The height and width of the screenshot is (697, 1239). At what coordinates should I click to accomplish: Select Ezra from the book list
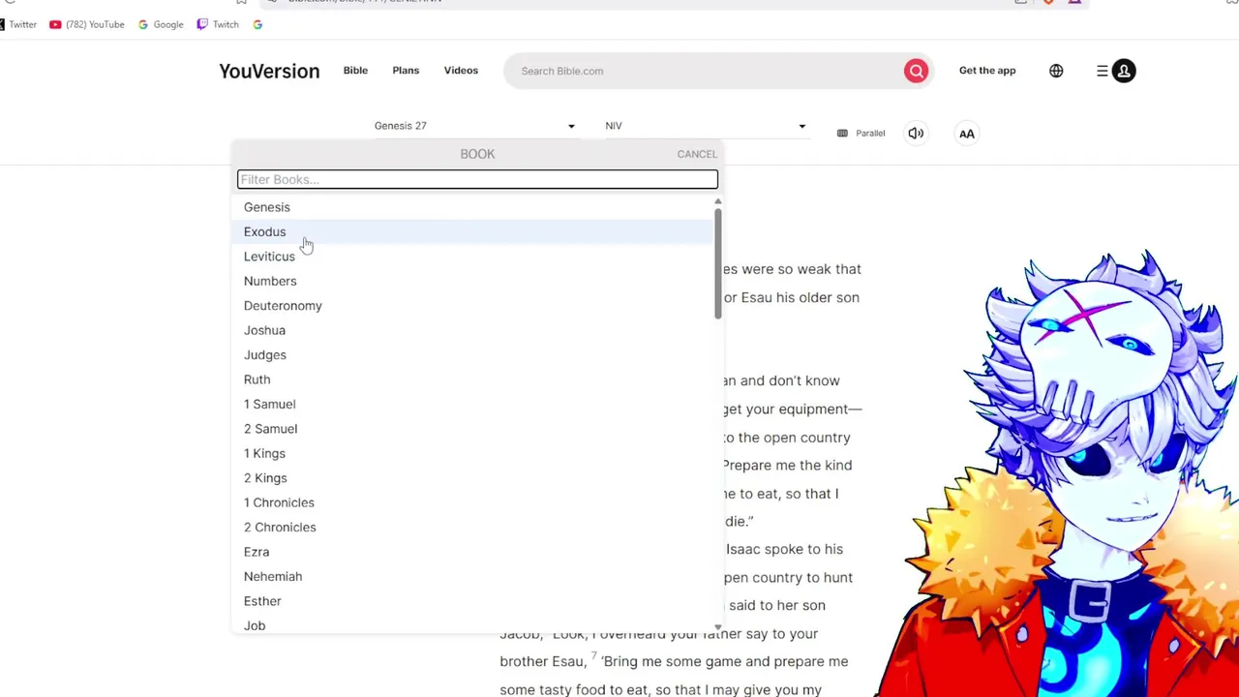tap(473, 552)
